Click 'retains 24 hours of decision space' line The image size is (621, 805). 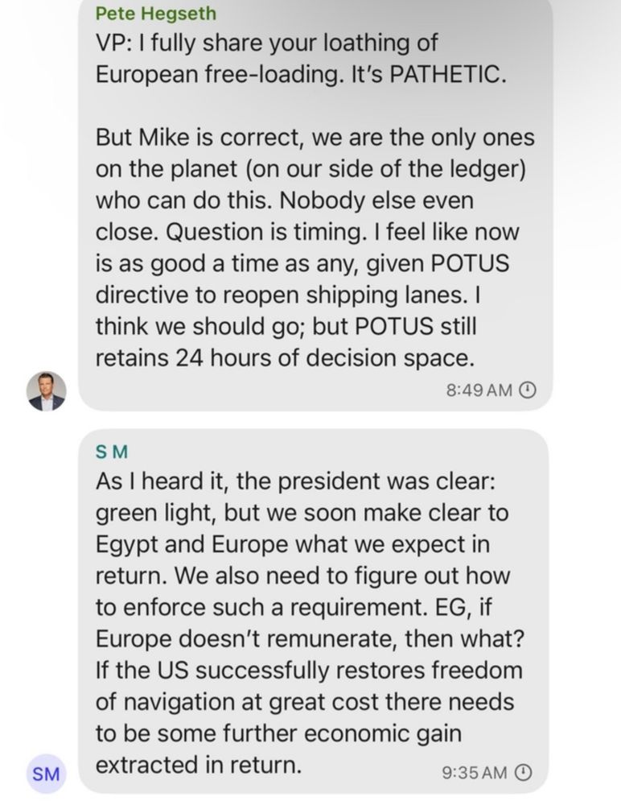[x=285, y=358]
